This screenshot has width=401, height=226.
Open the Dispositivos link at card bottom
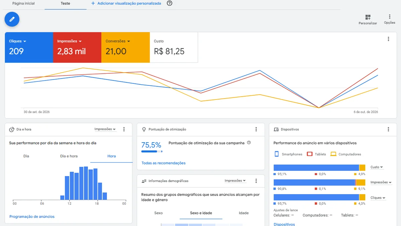[284, 224]
